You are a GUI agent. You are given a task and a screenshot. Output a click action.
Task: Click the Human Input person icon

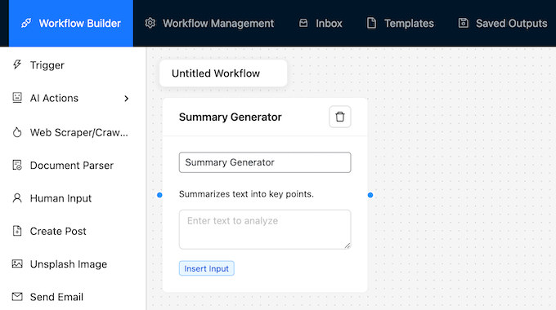point(17,197)
